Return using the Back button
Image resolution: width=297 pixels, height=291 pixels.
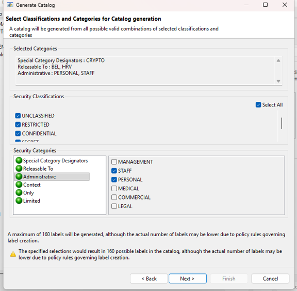(149, 279)
